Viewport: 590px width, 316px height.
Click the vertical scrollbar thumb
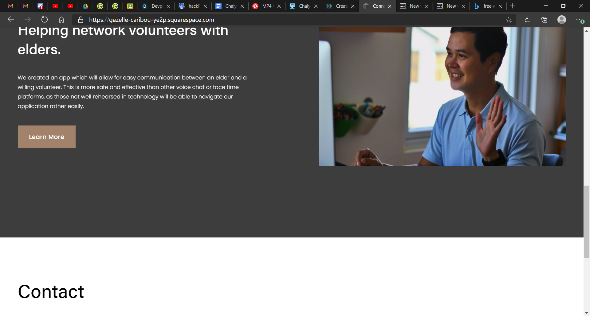(587, 222)
